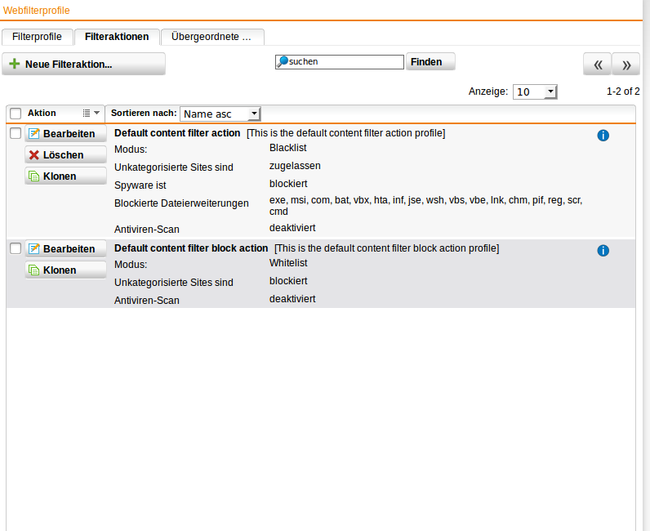Delete Default content filter action via Löschen
The image size is (650, 531).
65,154
